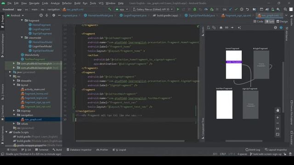Expand the mipmap folder

(14, 111)
